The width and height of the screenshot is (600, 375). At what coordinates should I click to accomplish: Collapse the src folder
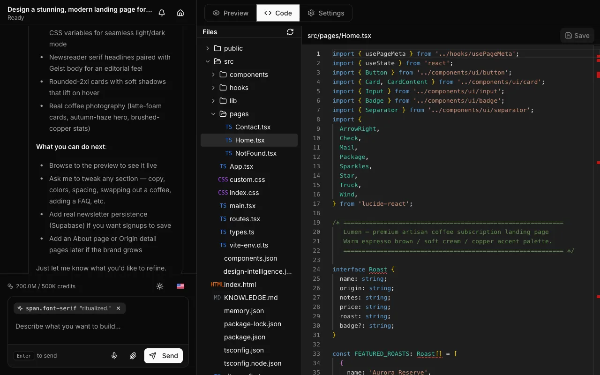(249, 61)
